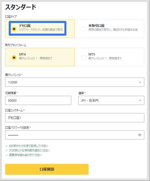The width and height of the screenshot is (150, 181).
Task: Focus the 口座ニックネーム field
Action: [x=75, y=118]
